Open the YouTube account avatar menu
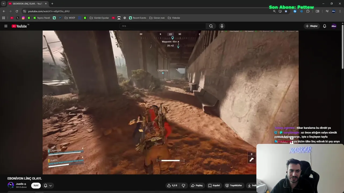 pos(334,26)
